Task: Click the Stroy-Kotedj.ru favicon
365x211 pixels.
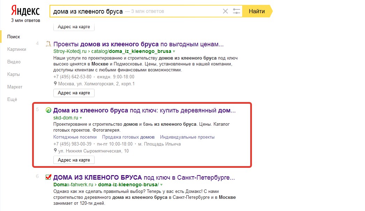Action: (48, 44)
